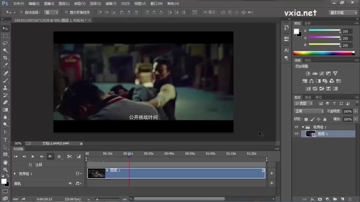Select the Crop tool
This screenshot has height=202, width=360.
pos(5,58)
